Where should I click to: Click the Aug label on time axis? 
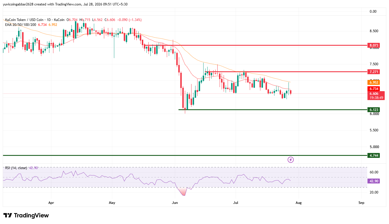click(299, 203)
